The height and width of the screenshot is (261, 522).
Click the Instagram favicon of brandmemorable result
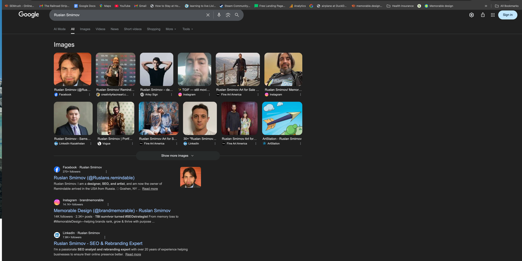click(x=57, y=202)
